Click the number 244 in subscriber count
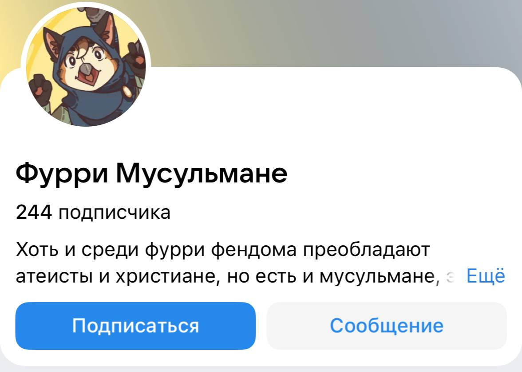The height and width of the screenshot is (372, 522). point(34,212)
